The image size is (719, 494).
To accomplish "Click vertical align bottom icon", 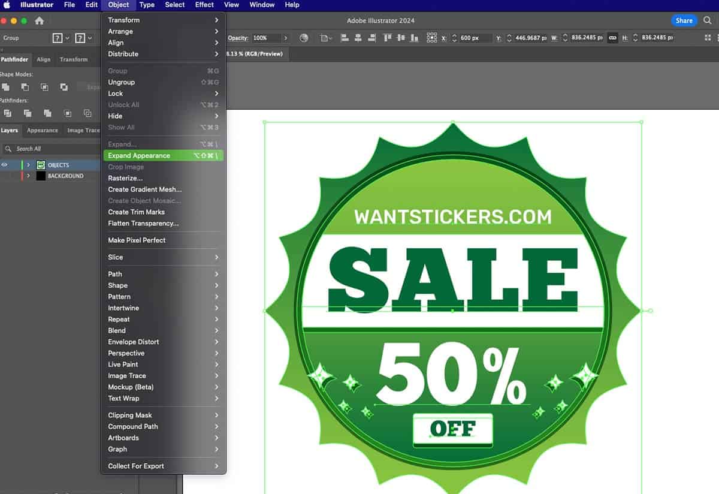I will [413, 38].
